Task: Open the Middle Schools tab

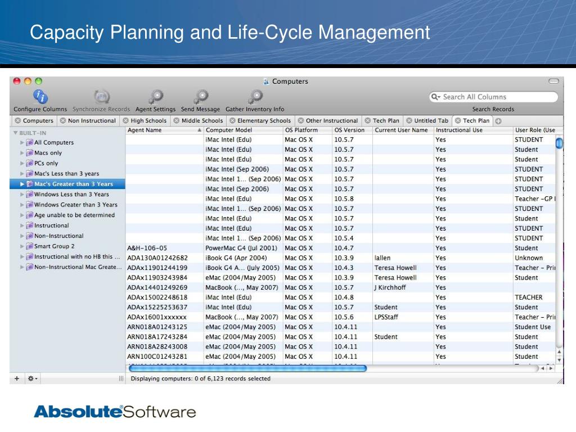Action: [x=199, y=120]
